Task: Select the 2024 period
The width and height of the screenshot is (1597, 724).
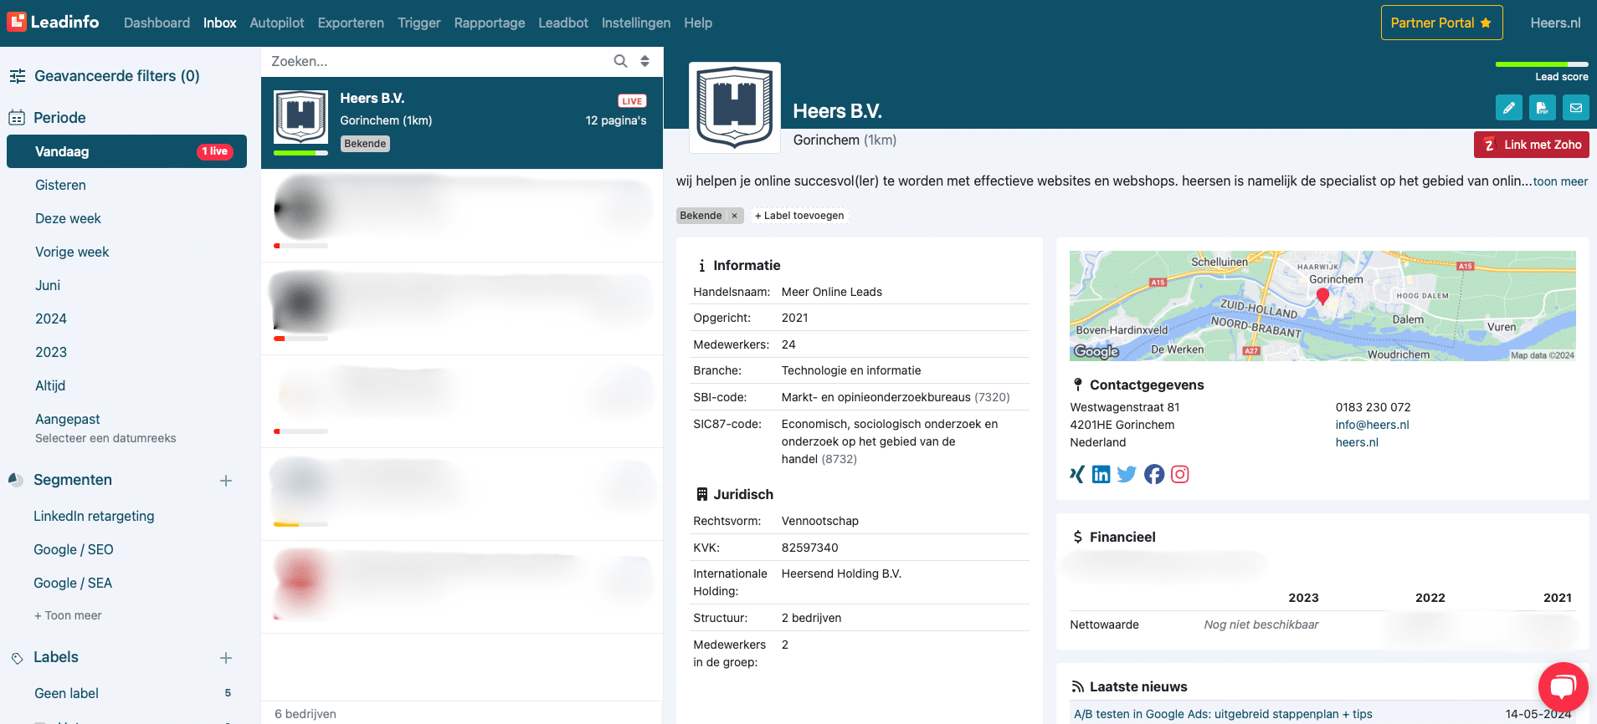Action: pyautogui.click(x=51, y=319)
